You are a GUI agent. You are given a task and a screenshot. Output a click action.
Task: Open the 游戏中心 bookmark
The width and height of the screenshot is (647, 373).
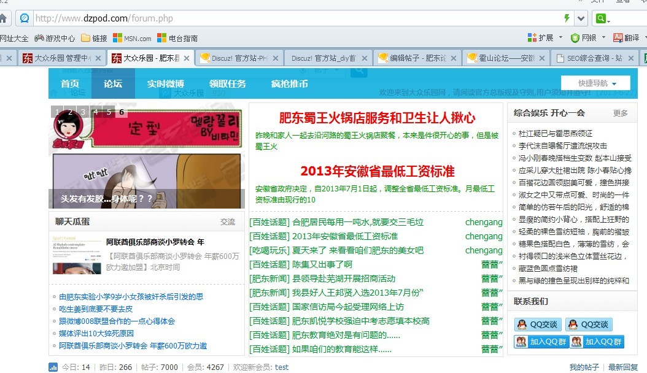click(55, 38)
